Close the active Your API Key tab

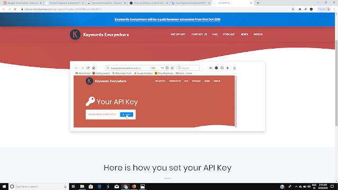click(251, 3)
